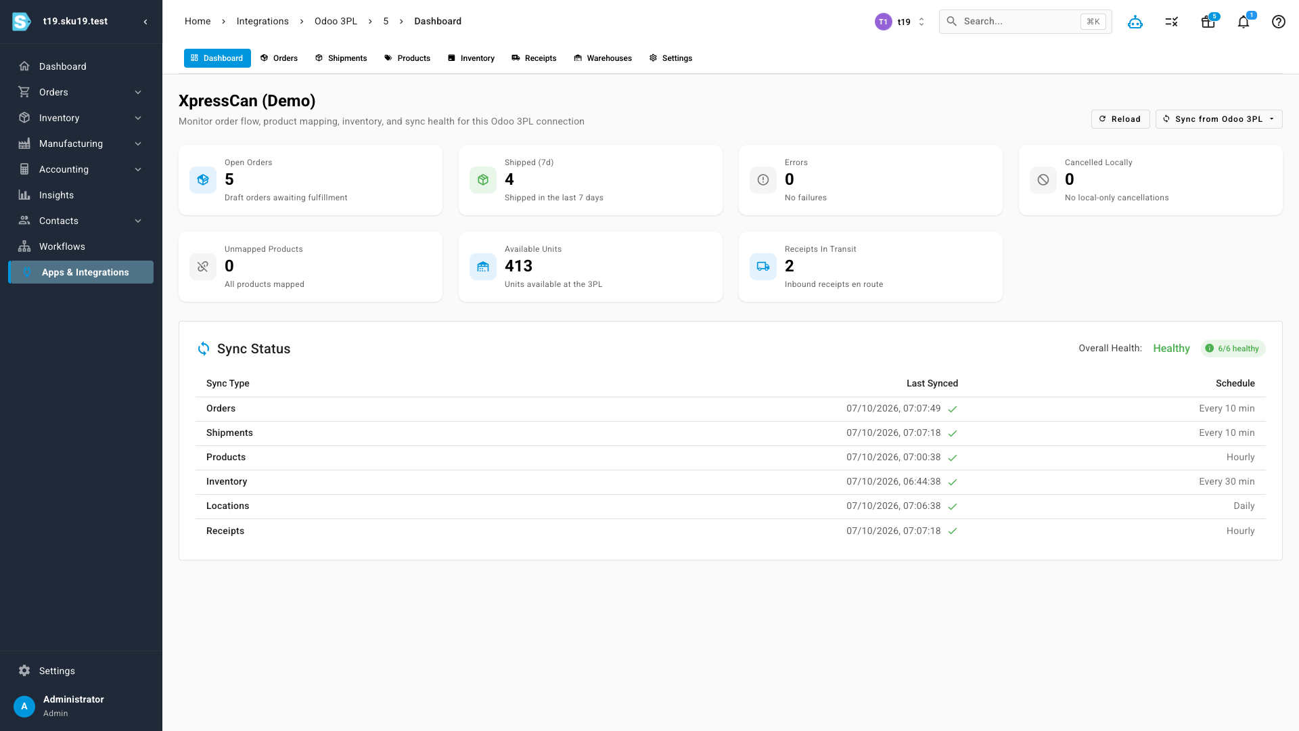This screenshot has height=731, width=1299.
Task: Switch to the Settings tab
Action: [x=670, y=58]
